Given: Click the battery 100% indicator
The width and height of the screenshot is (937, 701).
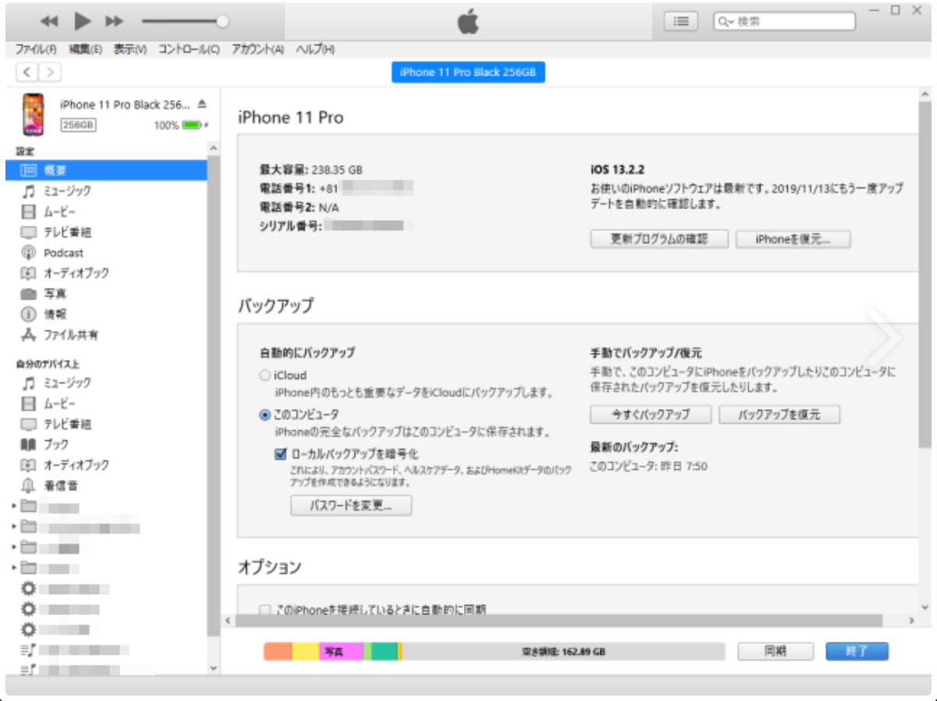Looking at the screenshot, I should click(182, 125).
